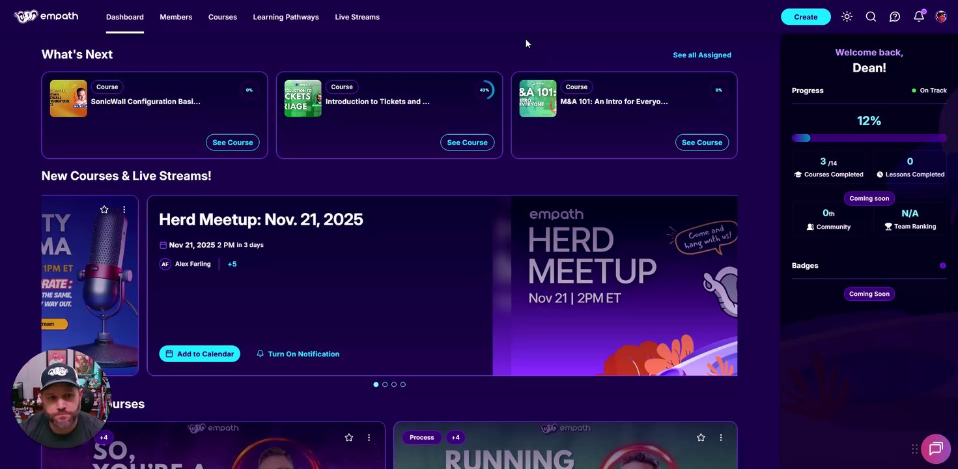
Task: Open M&A 101 course thumbnail
Action: [x=538, y=98]
